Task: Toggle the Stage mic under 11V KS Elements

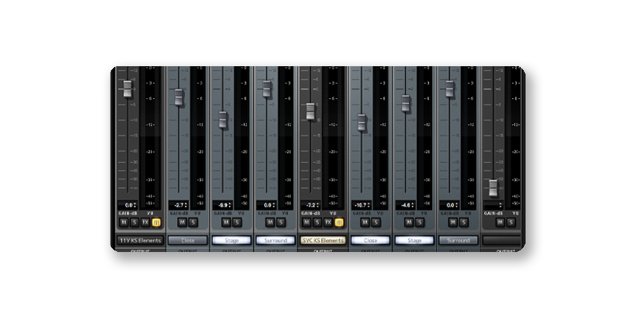Action: click(x=231, y=239)
